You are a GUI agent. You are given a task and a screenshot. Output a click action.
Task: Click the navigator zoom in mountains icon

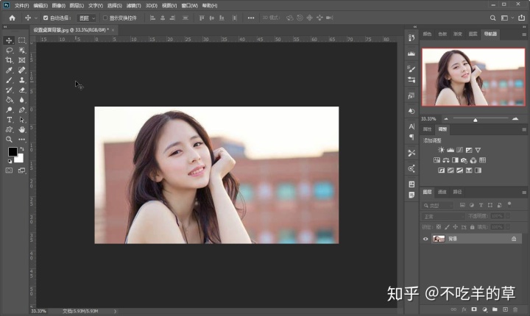(515, 119)
